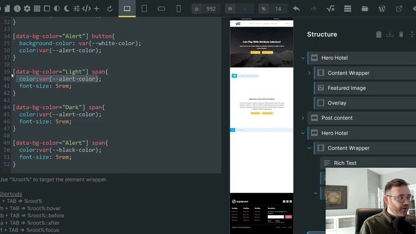The width and height of the screenshot is (416, 234).
Task: Toggle dark mode with the moon icon
Action: click(x=66, y=8)
